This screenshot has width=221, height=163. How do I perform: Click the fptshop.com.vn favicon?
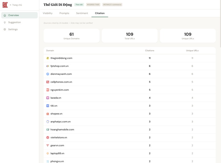click(x=48, y=66)
